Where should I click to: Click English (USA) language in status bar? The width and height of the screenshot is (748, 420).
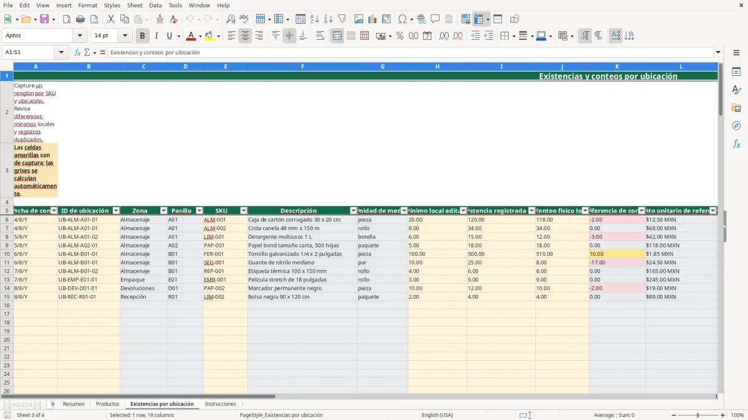[x=437, y=415]
